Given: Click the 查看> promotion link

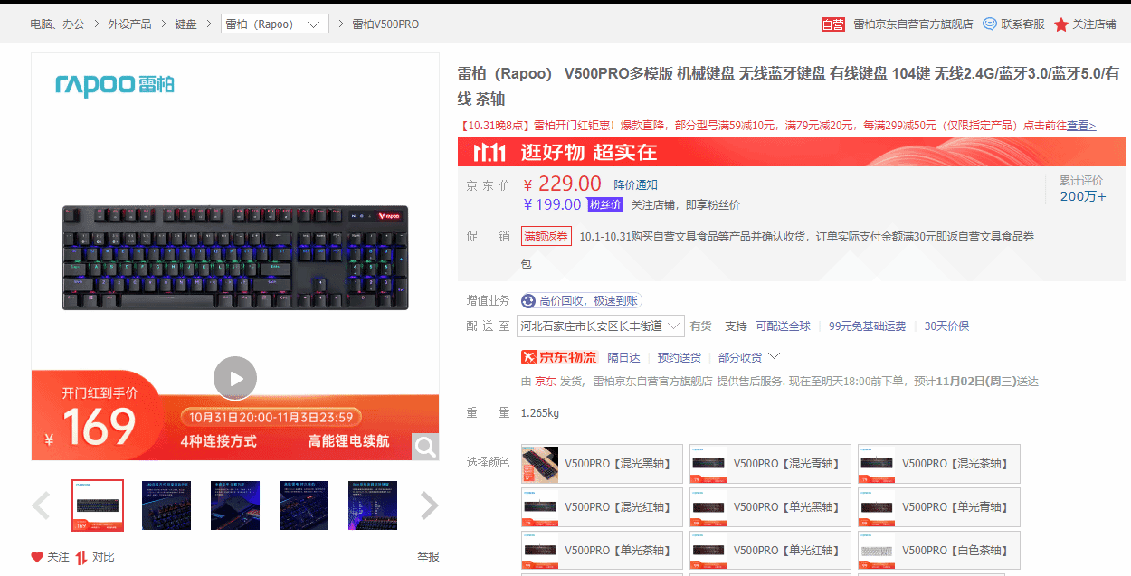Looking at the screenshot, I should pyautogui.click(x=1081, y=126).
